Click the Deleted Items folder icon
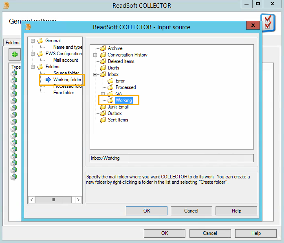Screen dimensions: 284x243 [103, 61]
